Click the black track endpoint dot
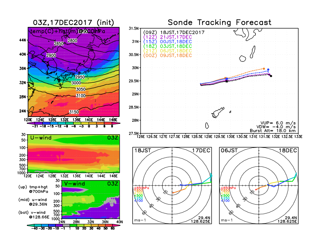 [x=271, y=76]
